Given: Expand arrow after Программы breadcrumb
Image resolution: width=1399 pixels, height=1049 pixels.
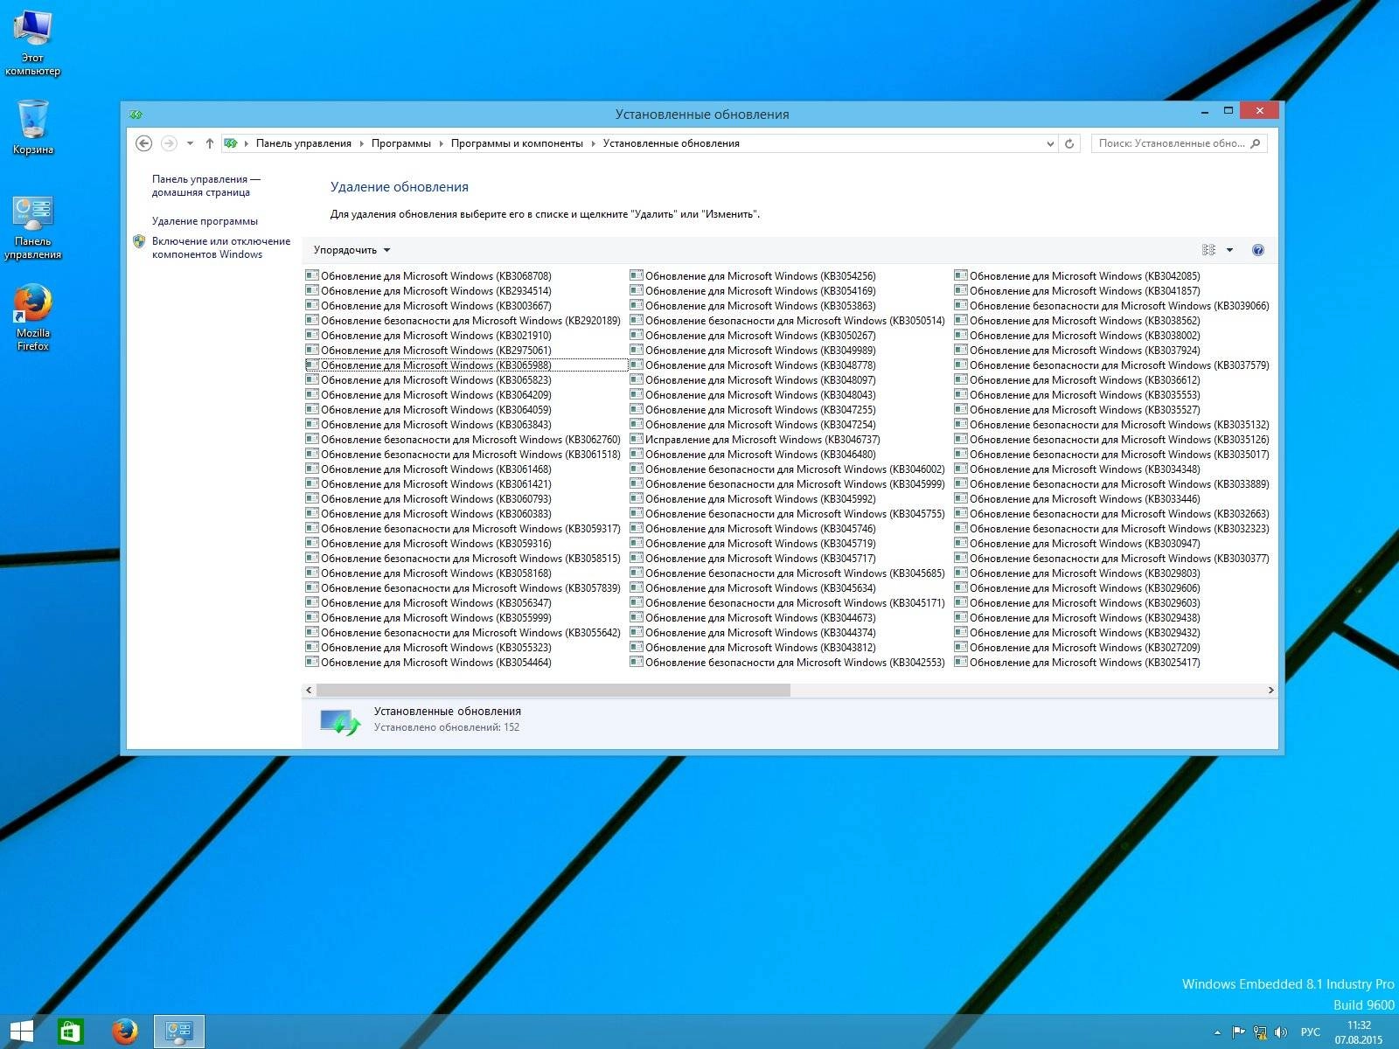Looking at the screenshot, I should (441, 143).
